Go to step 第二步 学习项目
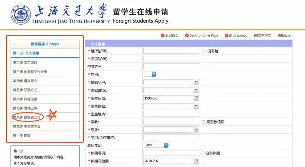 (x=25, y=63)
